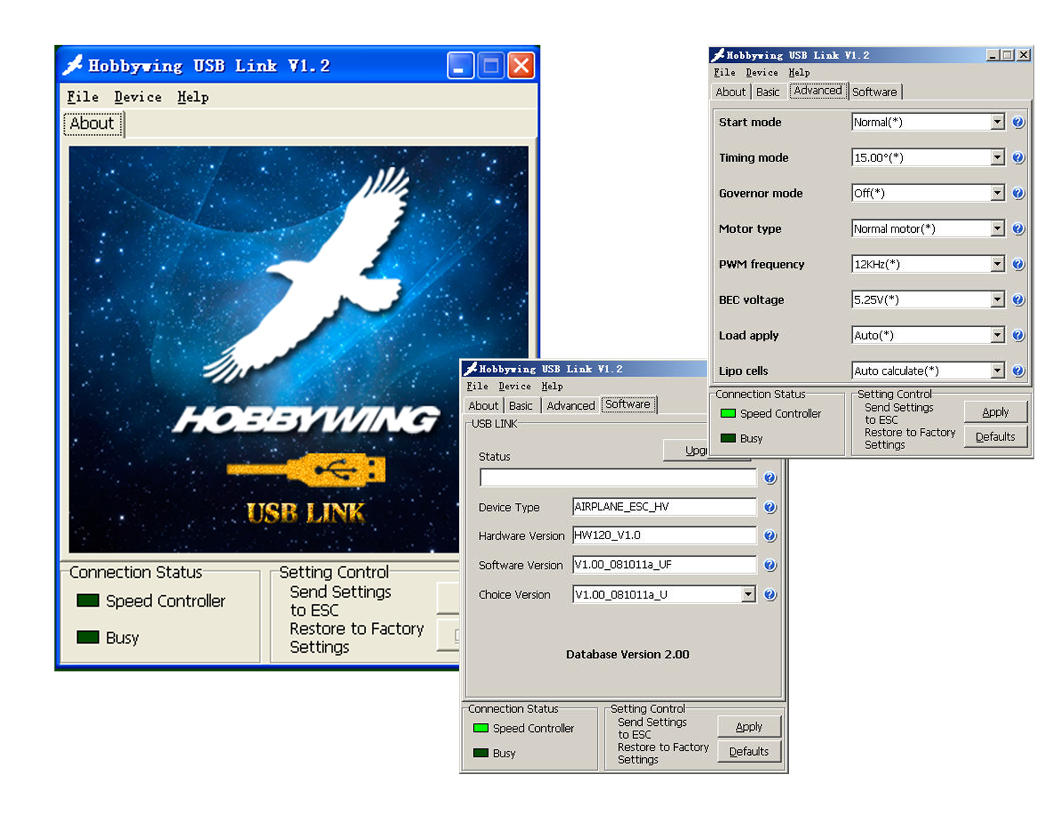Open Load apply dropdown showing Auto(*)
Viewport: 1064px width, 822px height.
coord(928,335)
